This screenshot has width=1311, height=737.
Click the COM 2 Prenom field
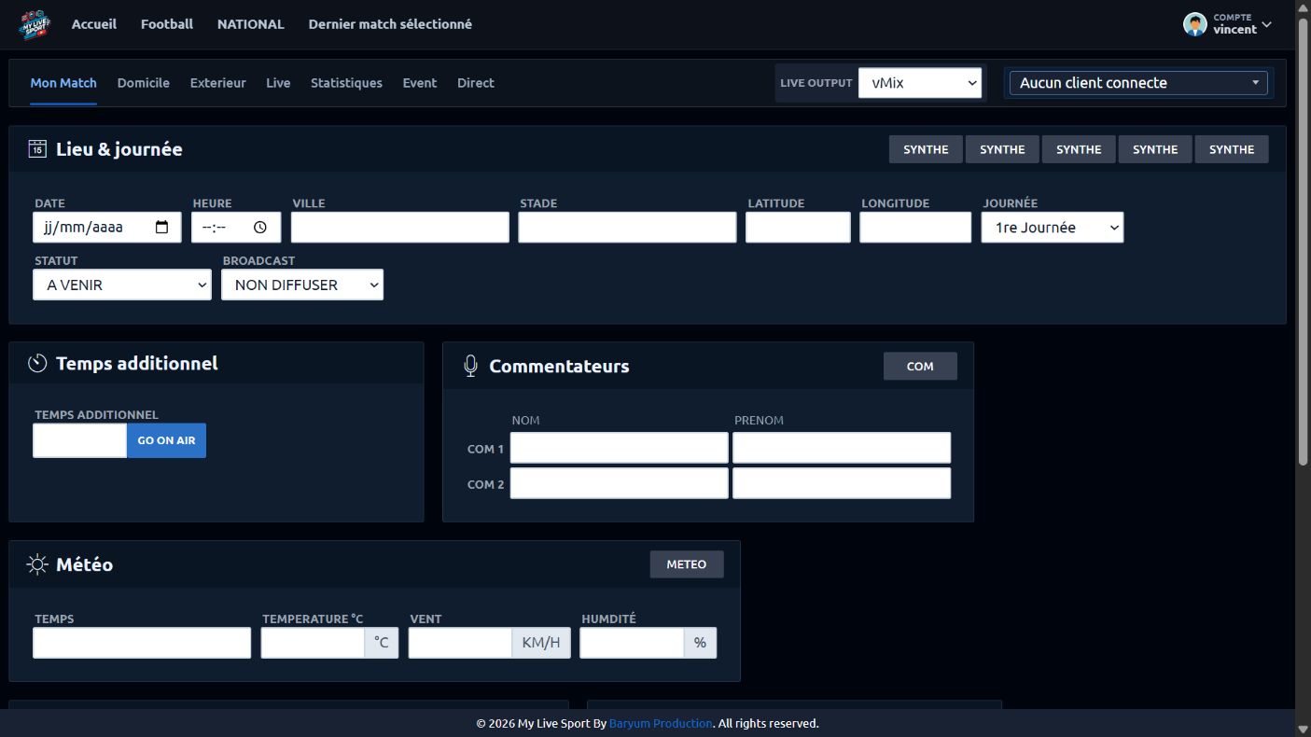click(842, 483)
